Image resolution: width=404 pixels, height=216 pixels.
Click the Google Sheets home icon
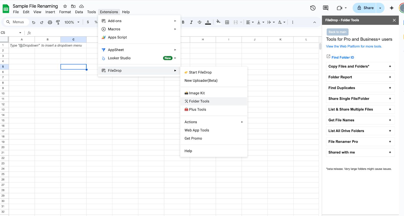point(6,9)
